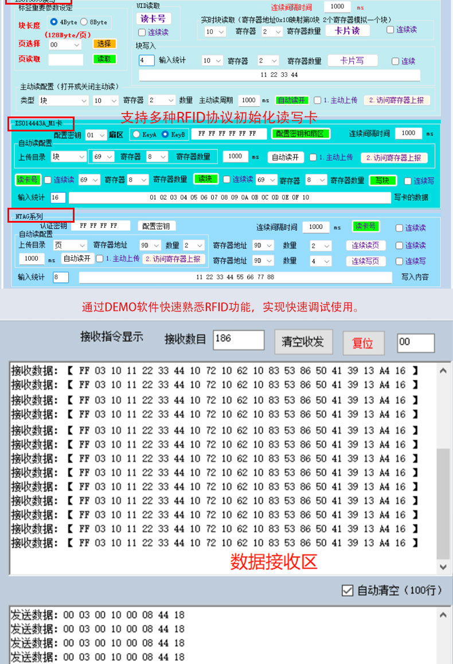
Task: Click the green 自动读开 button in active read config
Action: pos(291,100)
